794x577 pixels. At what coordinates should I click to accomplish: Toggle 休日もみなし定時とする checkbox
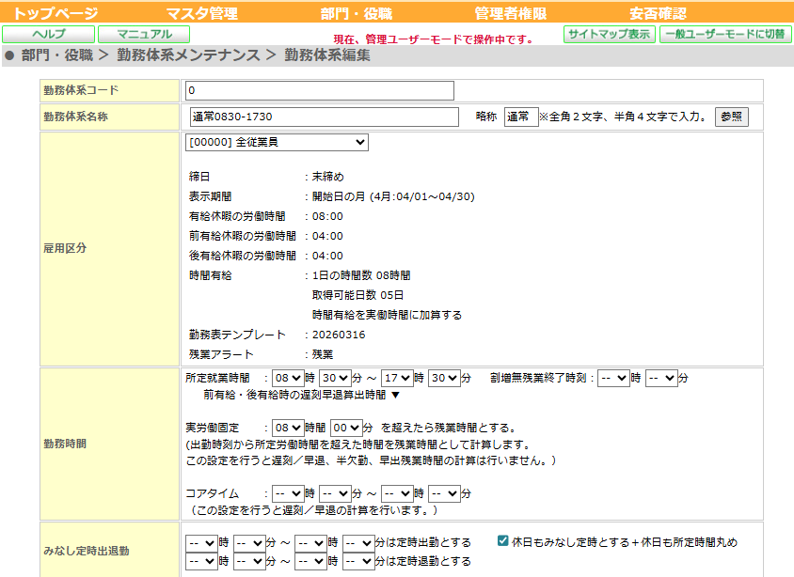point(503,542)
